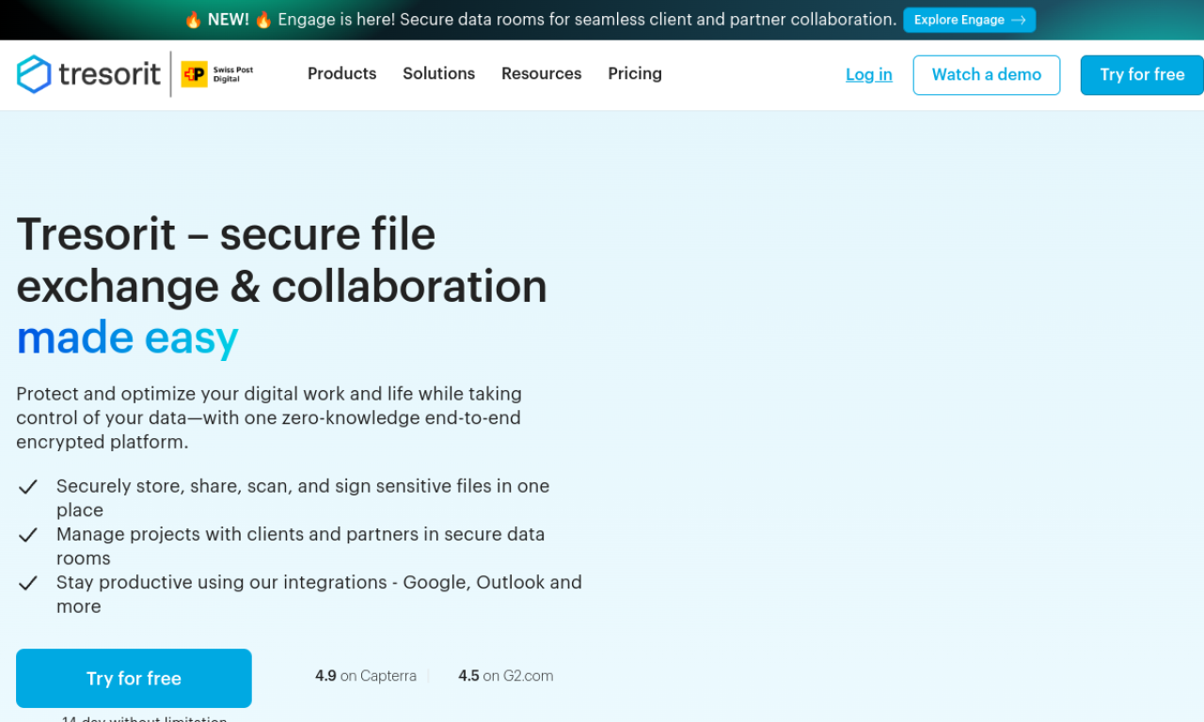Expand the Resources dropdown
1204x722 pixels.
[x=541, y=73]
